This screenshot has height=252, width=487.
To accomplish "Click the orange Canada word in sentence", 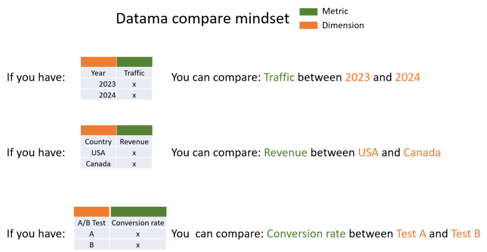I will (x=422, y=152).
